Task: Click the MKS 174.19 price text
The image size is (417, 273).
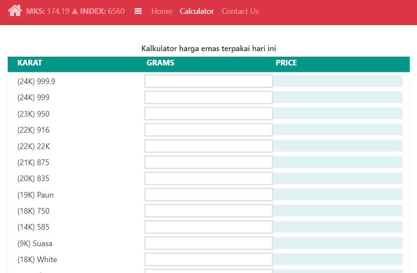Action: (x=48, y=11)
